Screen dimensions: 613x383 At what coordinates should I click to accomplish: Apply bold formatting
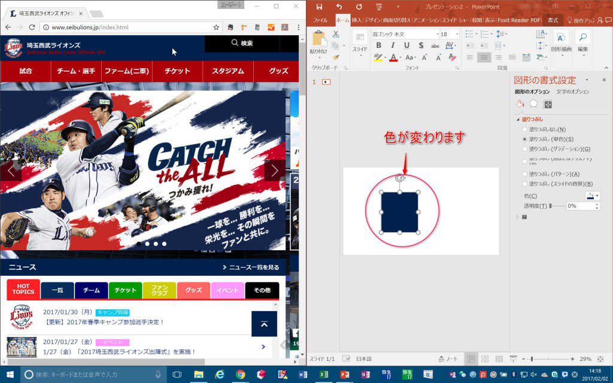point(378,45)
